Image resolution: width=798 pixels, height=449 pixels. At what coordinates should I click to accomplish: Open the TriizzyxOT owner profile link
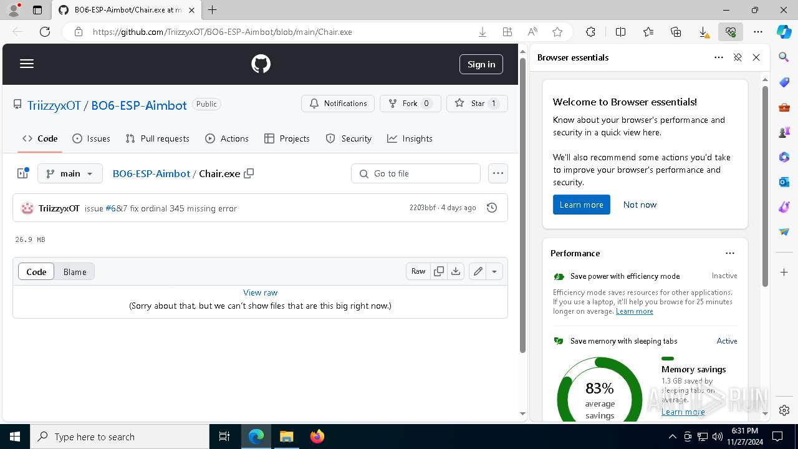(54, 105)
